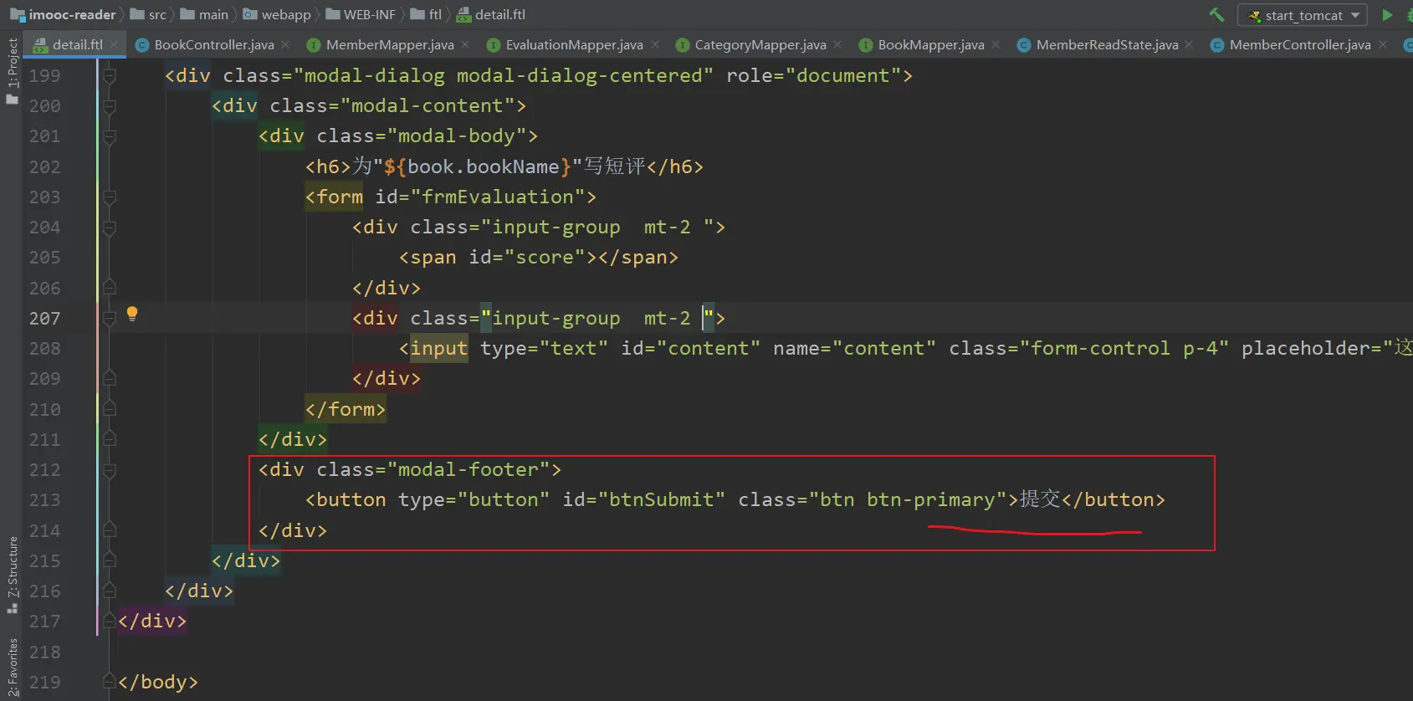The width and height of the screenshot is (1413, 701).
Task: Switch to the MemberReadState.java tab
Action: [1098, 44]
